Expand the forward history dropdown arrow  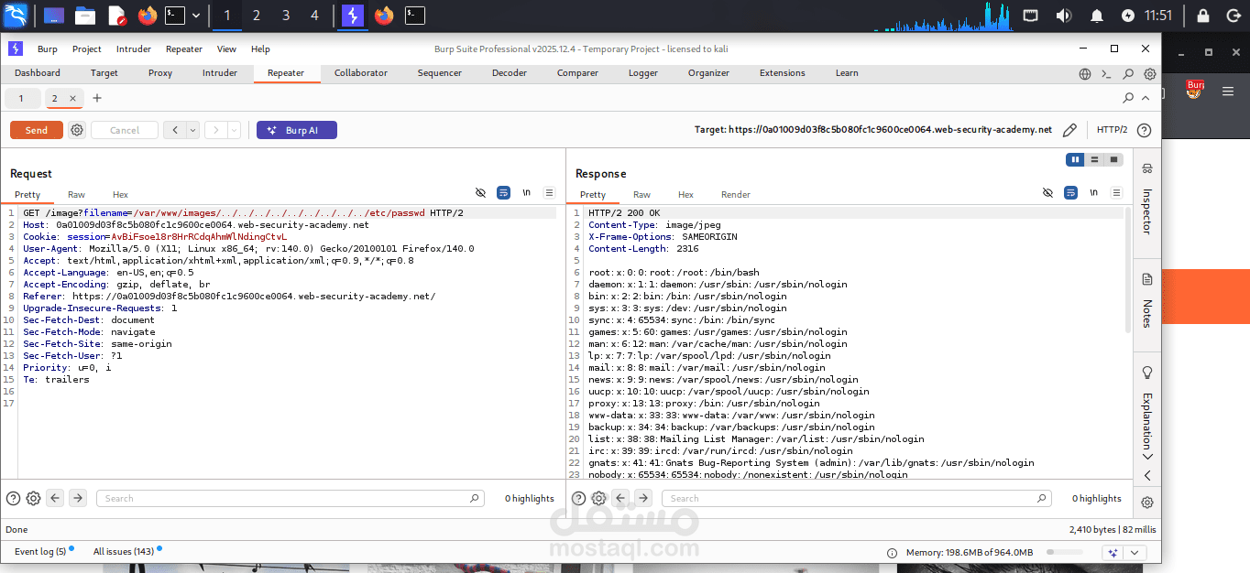234,130
